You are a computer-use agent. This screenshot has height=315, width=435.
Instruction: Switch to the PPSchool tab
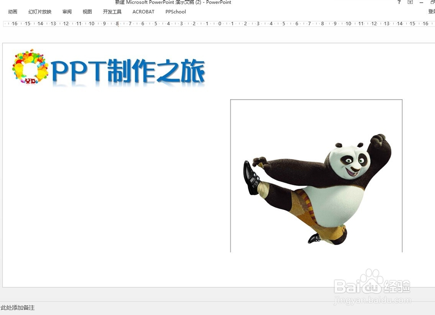click(176, 12)
